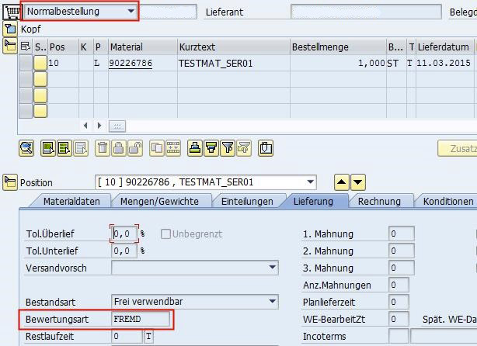Collapse the Position detail section
The width and height of the screenshot is (477, 346).
10,183
